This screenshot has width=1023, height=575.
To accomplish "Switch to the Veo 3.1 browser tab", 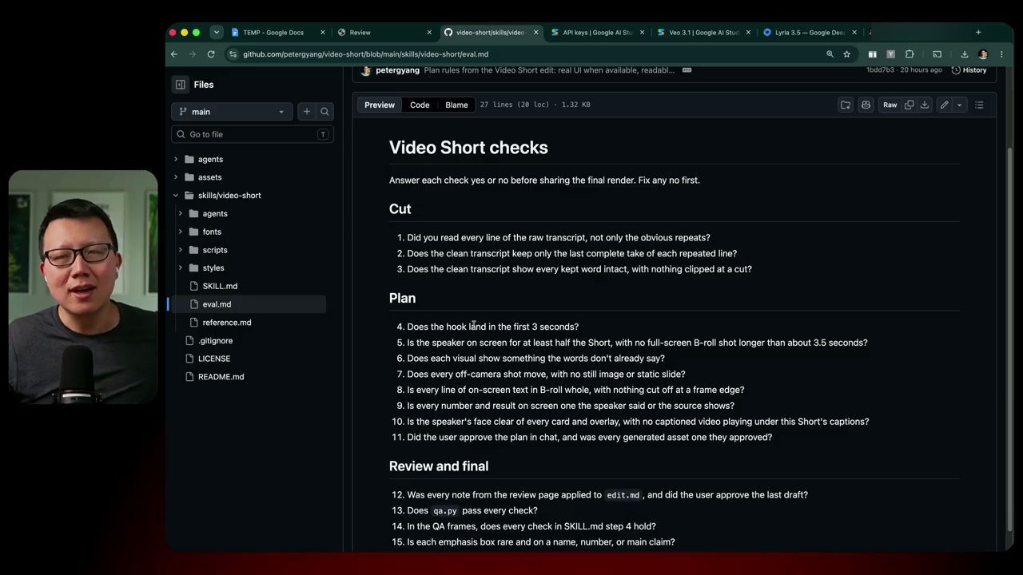I will pyautogui.click(x=703, y=33).
